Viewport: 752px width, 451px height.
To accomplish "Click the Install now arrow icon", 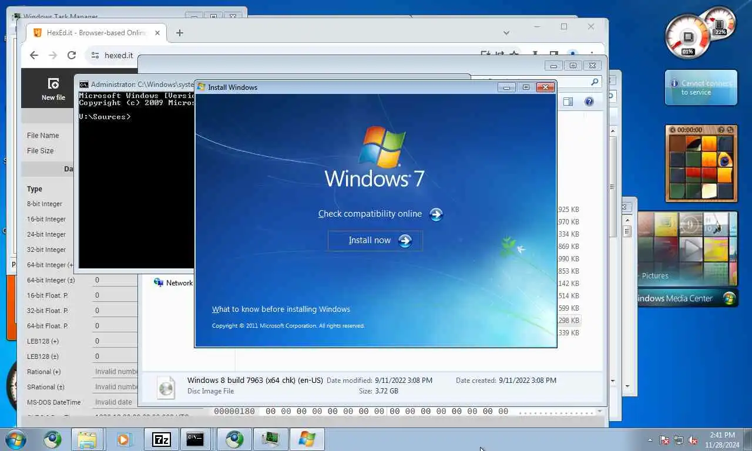I will (x=405, y=240).
